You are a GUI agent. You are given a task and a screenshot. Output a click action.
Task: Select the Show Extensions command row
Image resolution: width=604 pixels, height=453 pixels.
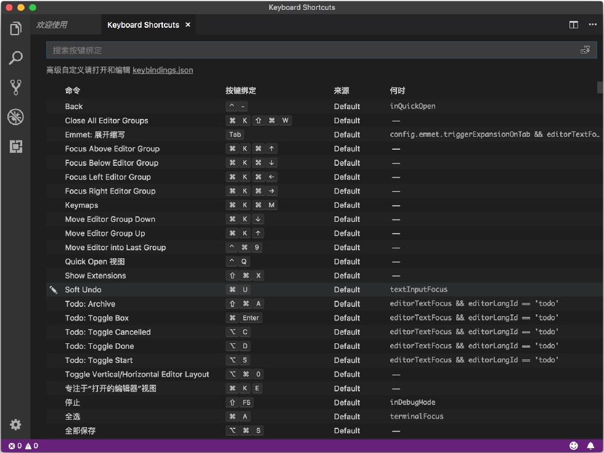coord(323,276)
